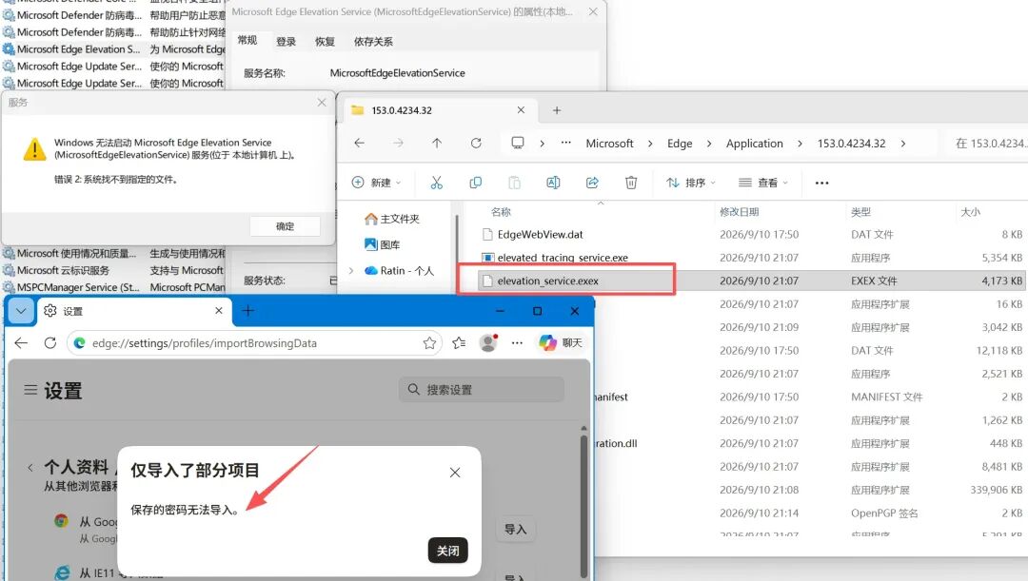Select the elevated_tracing_service.exe file

click(x=555, y=258)
